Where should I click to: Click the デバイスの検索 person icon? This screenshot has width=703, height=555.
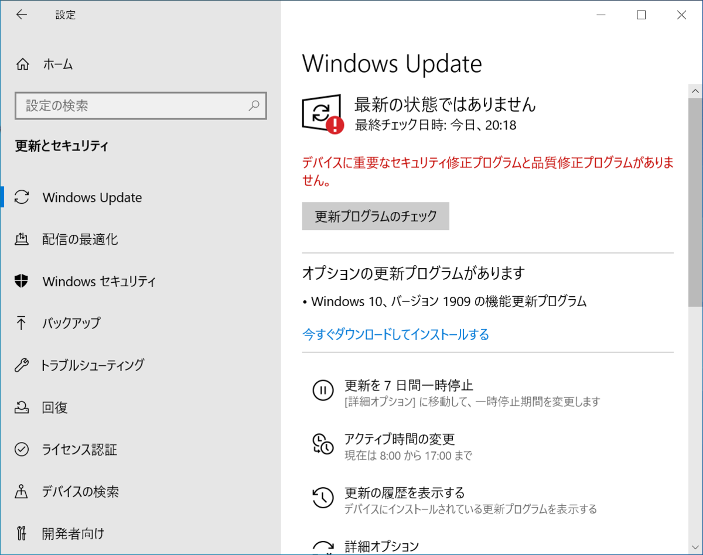pyautogui.click(x=22, y=492)
